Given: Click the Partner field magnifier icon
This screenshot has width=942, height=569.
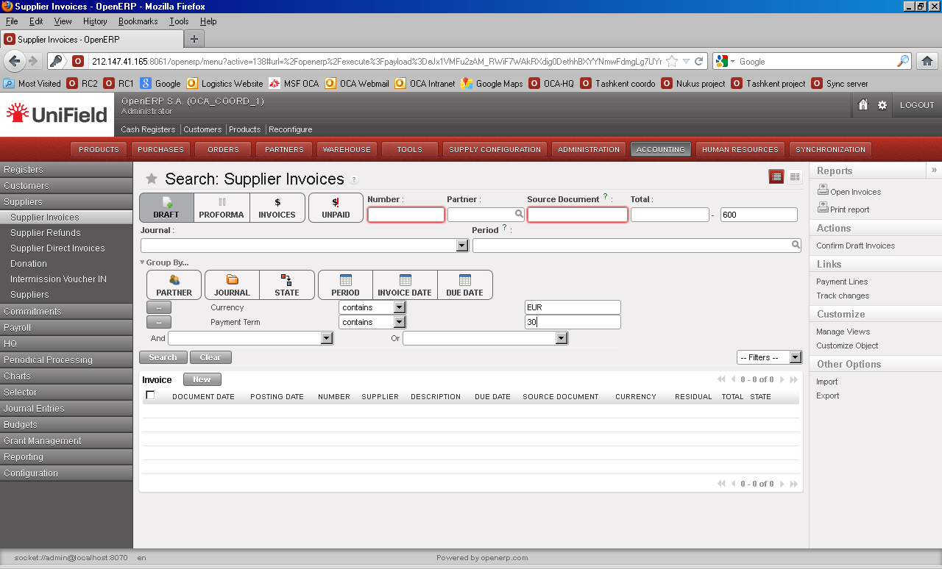Looking at the screenshot, I should tap(519, 215).
